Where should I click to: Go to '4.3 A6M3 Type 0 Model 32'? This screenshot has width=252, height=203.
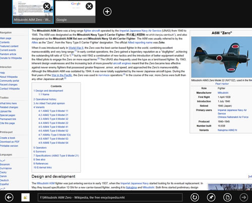53,119
